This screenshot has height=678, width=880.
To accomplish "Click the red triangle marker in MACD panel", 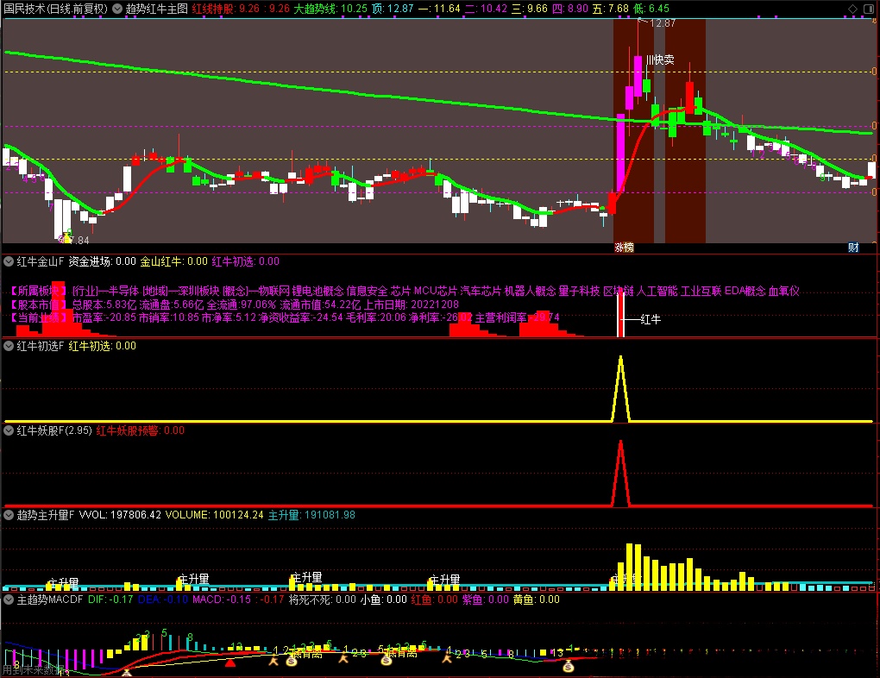I will click(230, 663).
